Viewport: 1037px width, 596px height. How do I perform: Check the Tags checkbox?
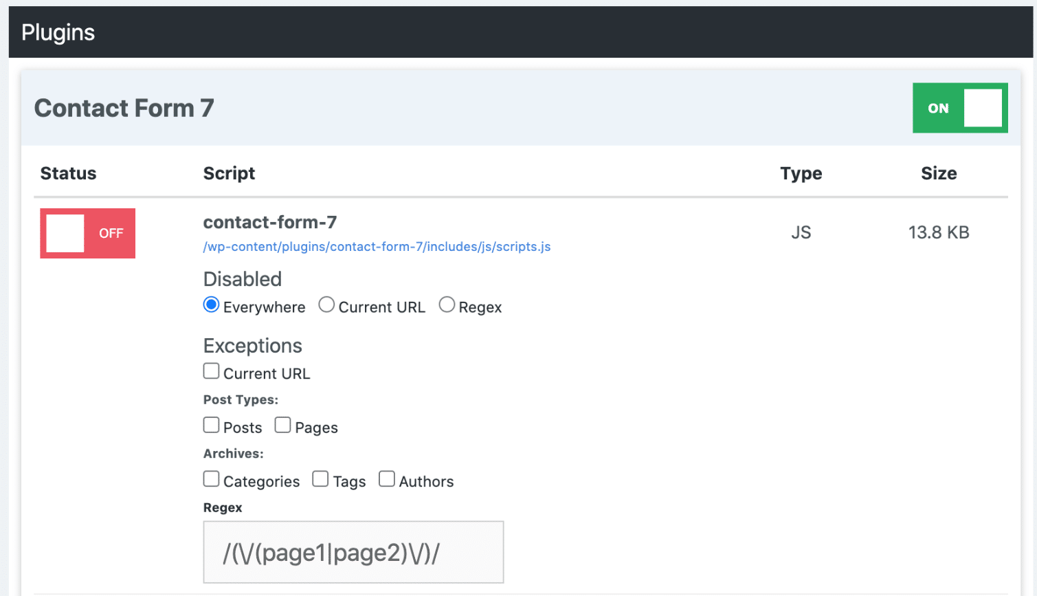click(320, 478)
